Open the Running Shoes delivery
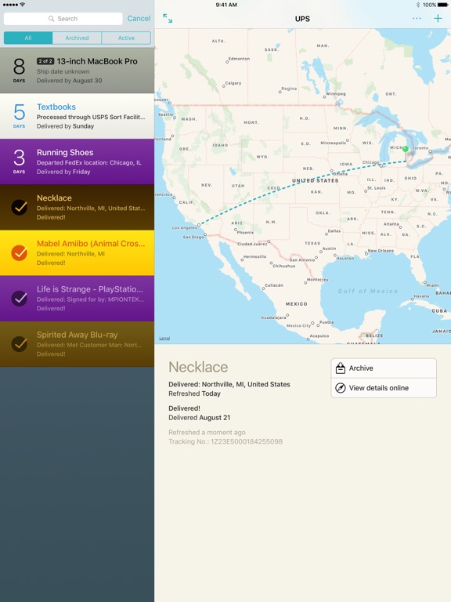 click(x=77, y=161)
